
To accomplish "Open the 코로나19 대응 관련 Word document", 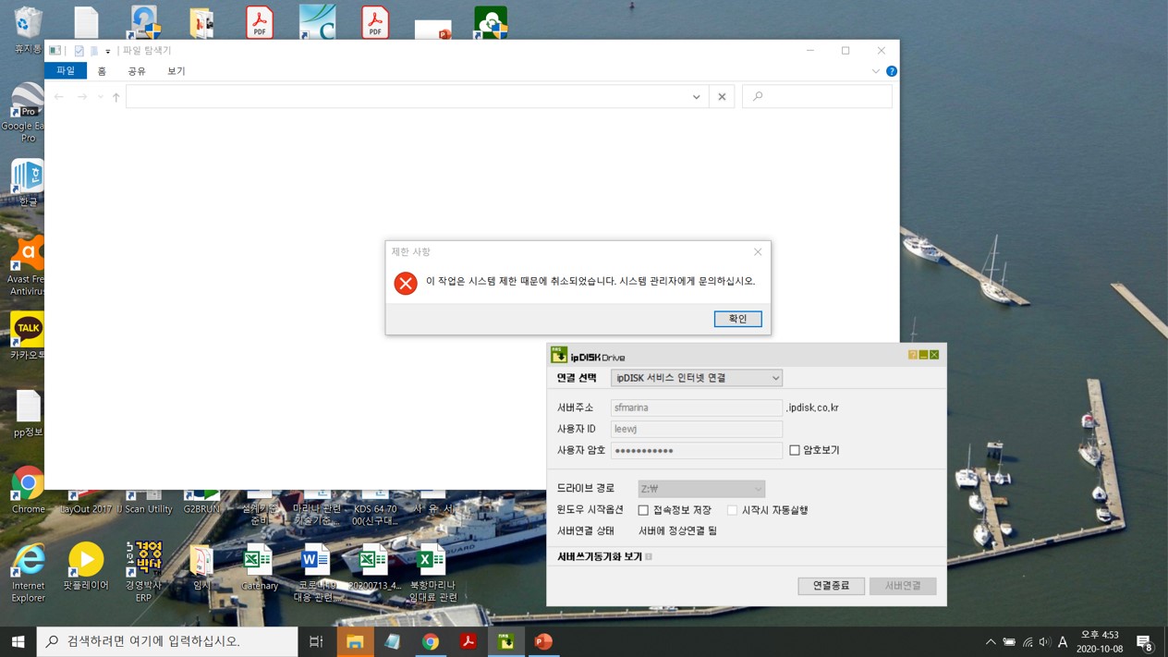I will click(316, 573).
